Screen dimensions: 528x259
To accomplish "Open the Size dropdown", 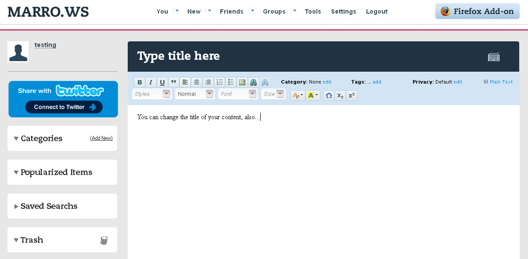I will click(273, 94).
